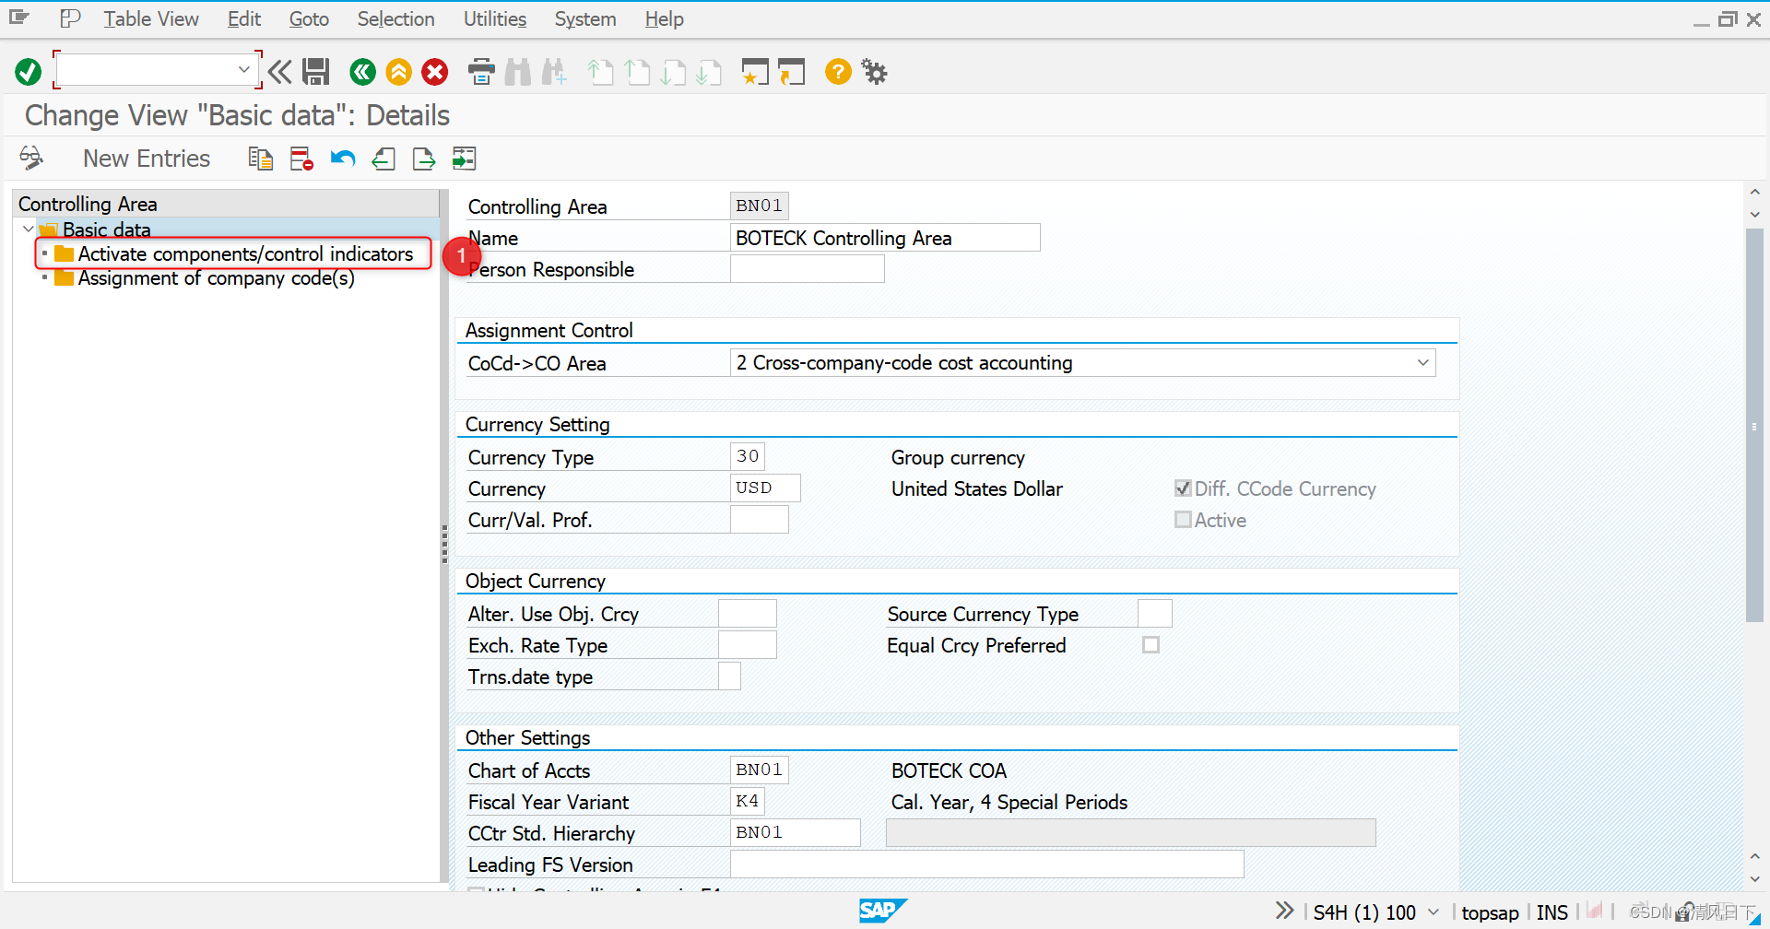Click the Alter. Use Obj. Crcy field
Screen dimensions: 1770x929
click(747, 614)
